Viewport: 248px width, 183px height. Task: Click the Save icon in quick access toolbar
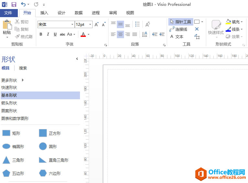[14, 5]
